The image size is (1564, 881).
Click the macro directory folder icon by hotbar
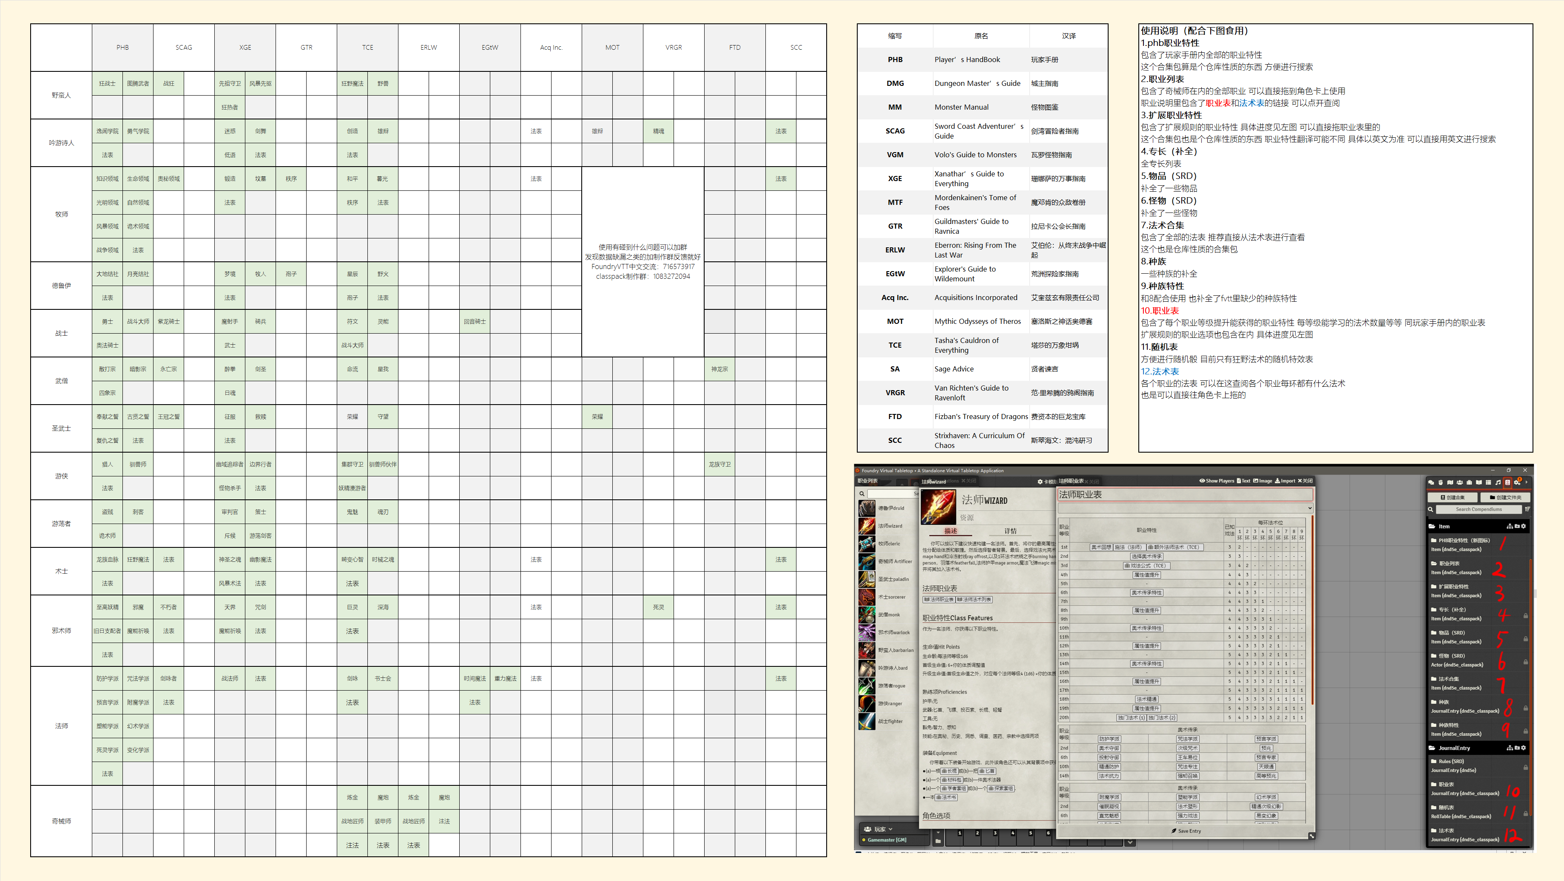[938, 841]
